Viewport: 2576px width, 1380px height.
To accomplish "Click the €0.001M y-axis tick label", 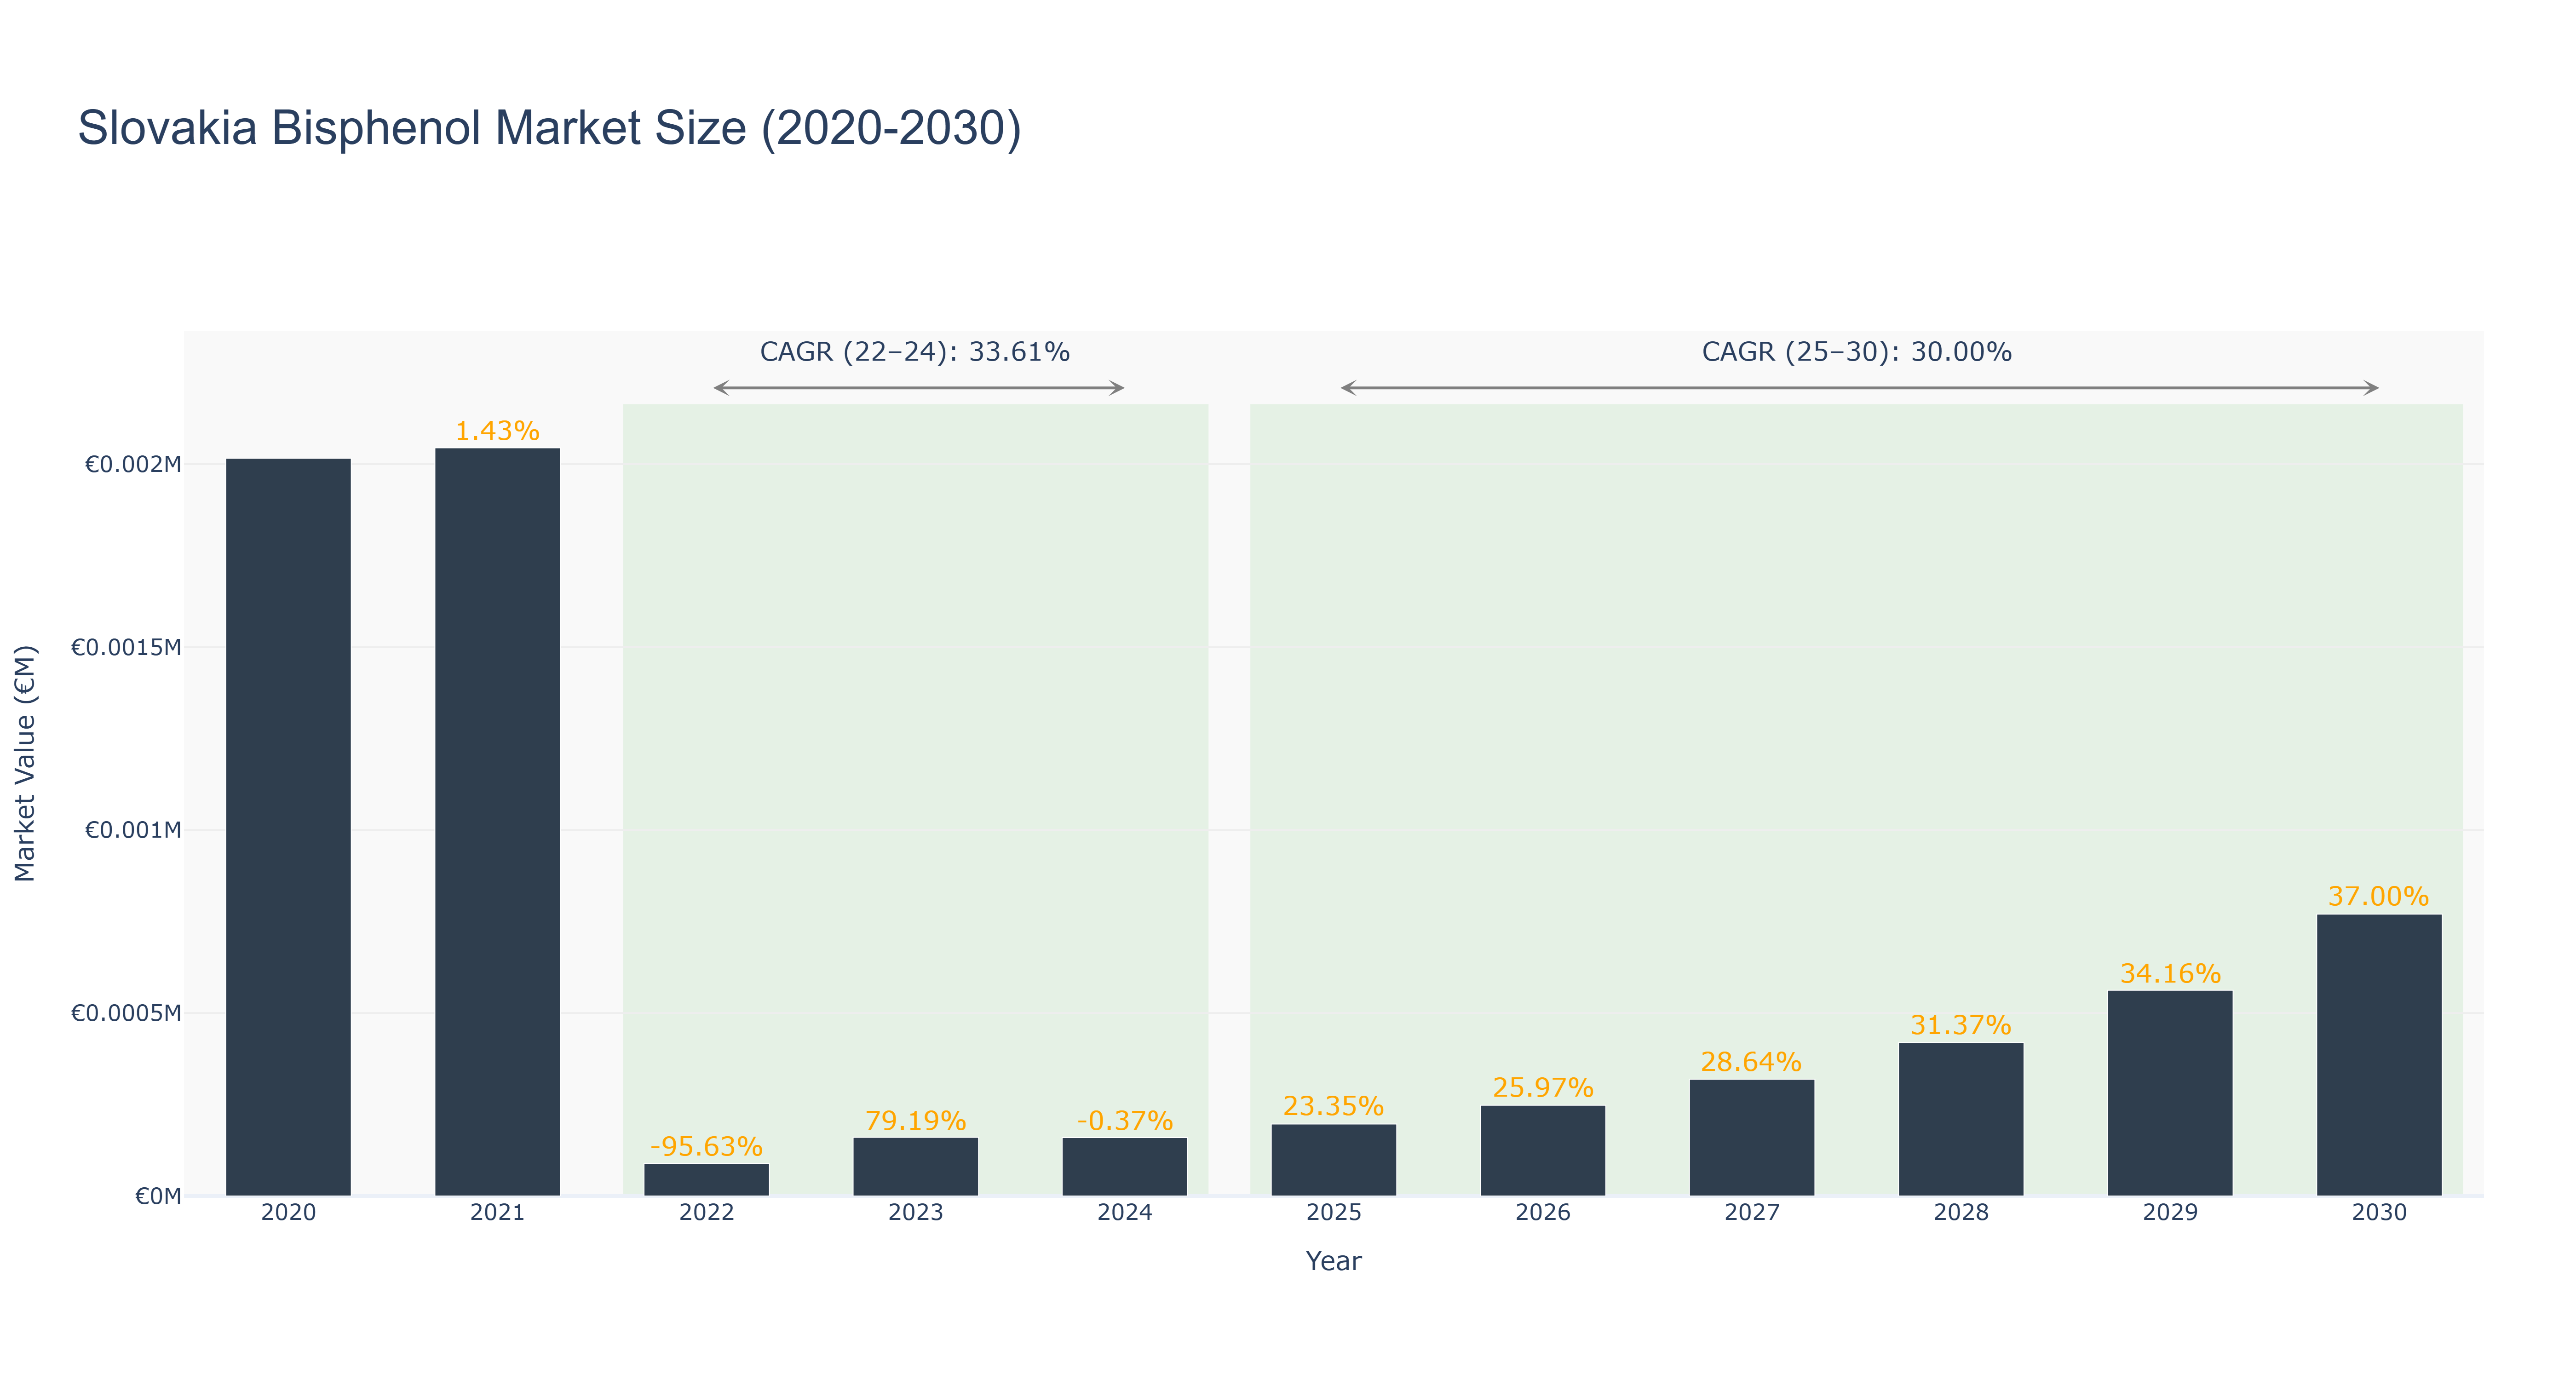I will (133, 830).
